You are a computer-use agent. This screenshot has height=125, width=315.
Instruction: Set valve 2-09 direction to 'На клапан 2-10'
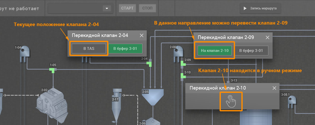[215, 51]
